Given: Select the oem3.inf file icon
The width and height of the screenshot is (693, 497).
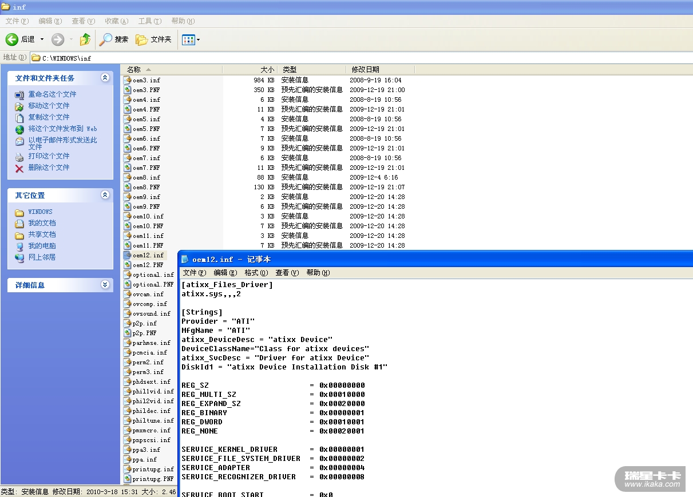Looking at the screenshot, I should pyautogui.click(x=128, y=81).
